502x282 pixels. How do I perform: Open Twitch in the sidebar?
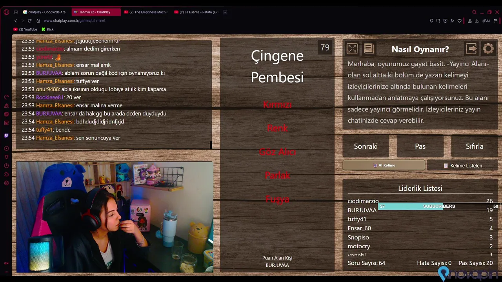[x=6, y=136]
